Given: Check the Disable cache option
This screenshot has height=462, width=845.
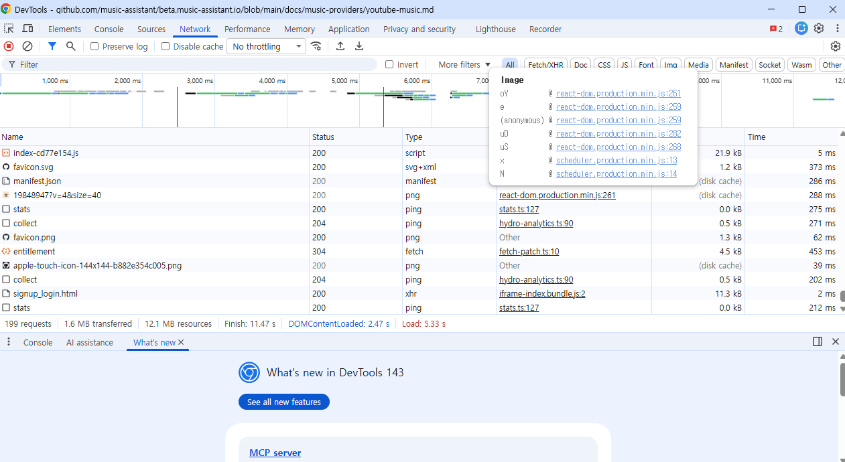Looking at the screenshot, I should coord(166,47).
